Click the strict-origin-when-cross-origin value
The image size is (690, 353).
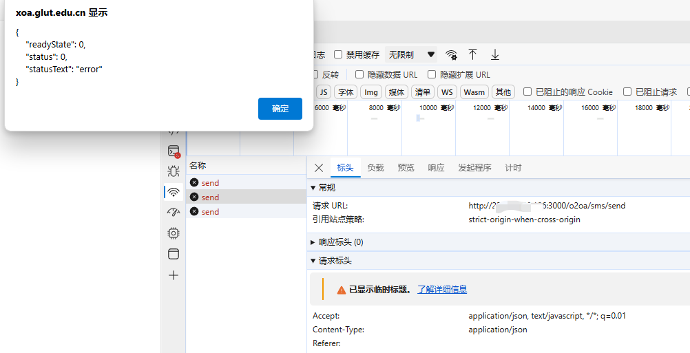click(x=524, y=220)
